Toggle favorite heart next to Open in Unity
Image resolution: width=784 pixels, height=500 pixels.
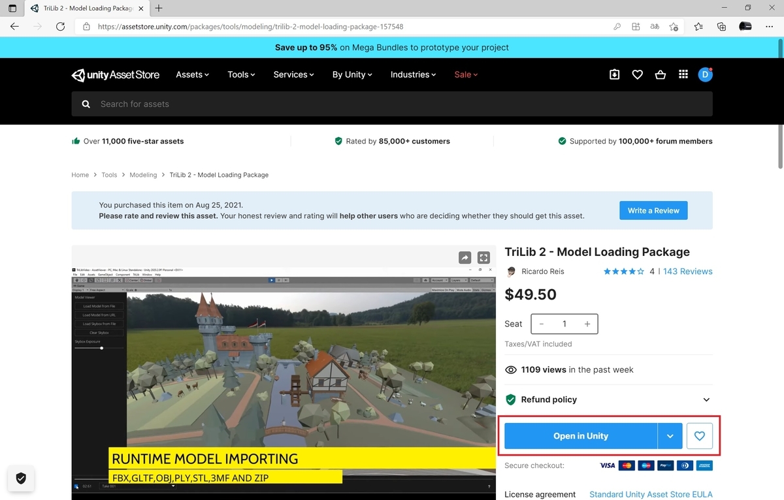coord(700,436)
